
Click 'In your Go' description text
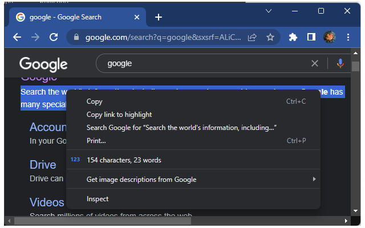[48, 141]
